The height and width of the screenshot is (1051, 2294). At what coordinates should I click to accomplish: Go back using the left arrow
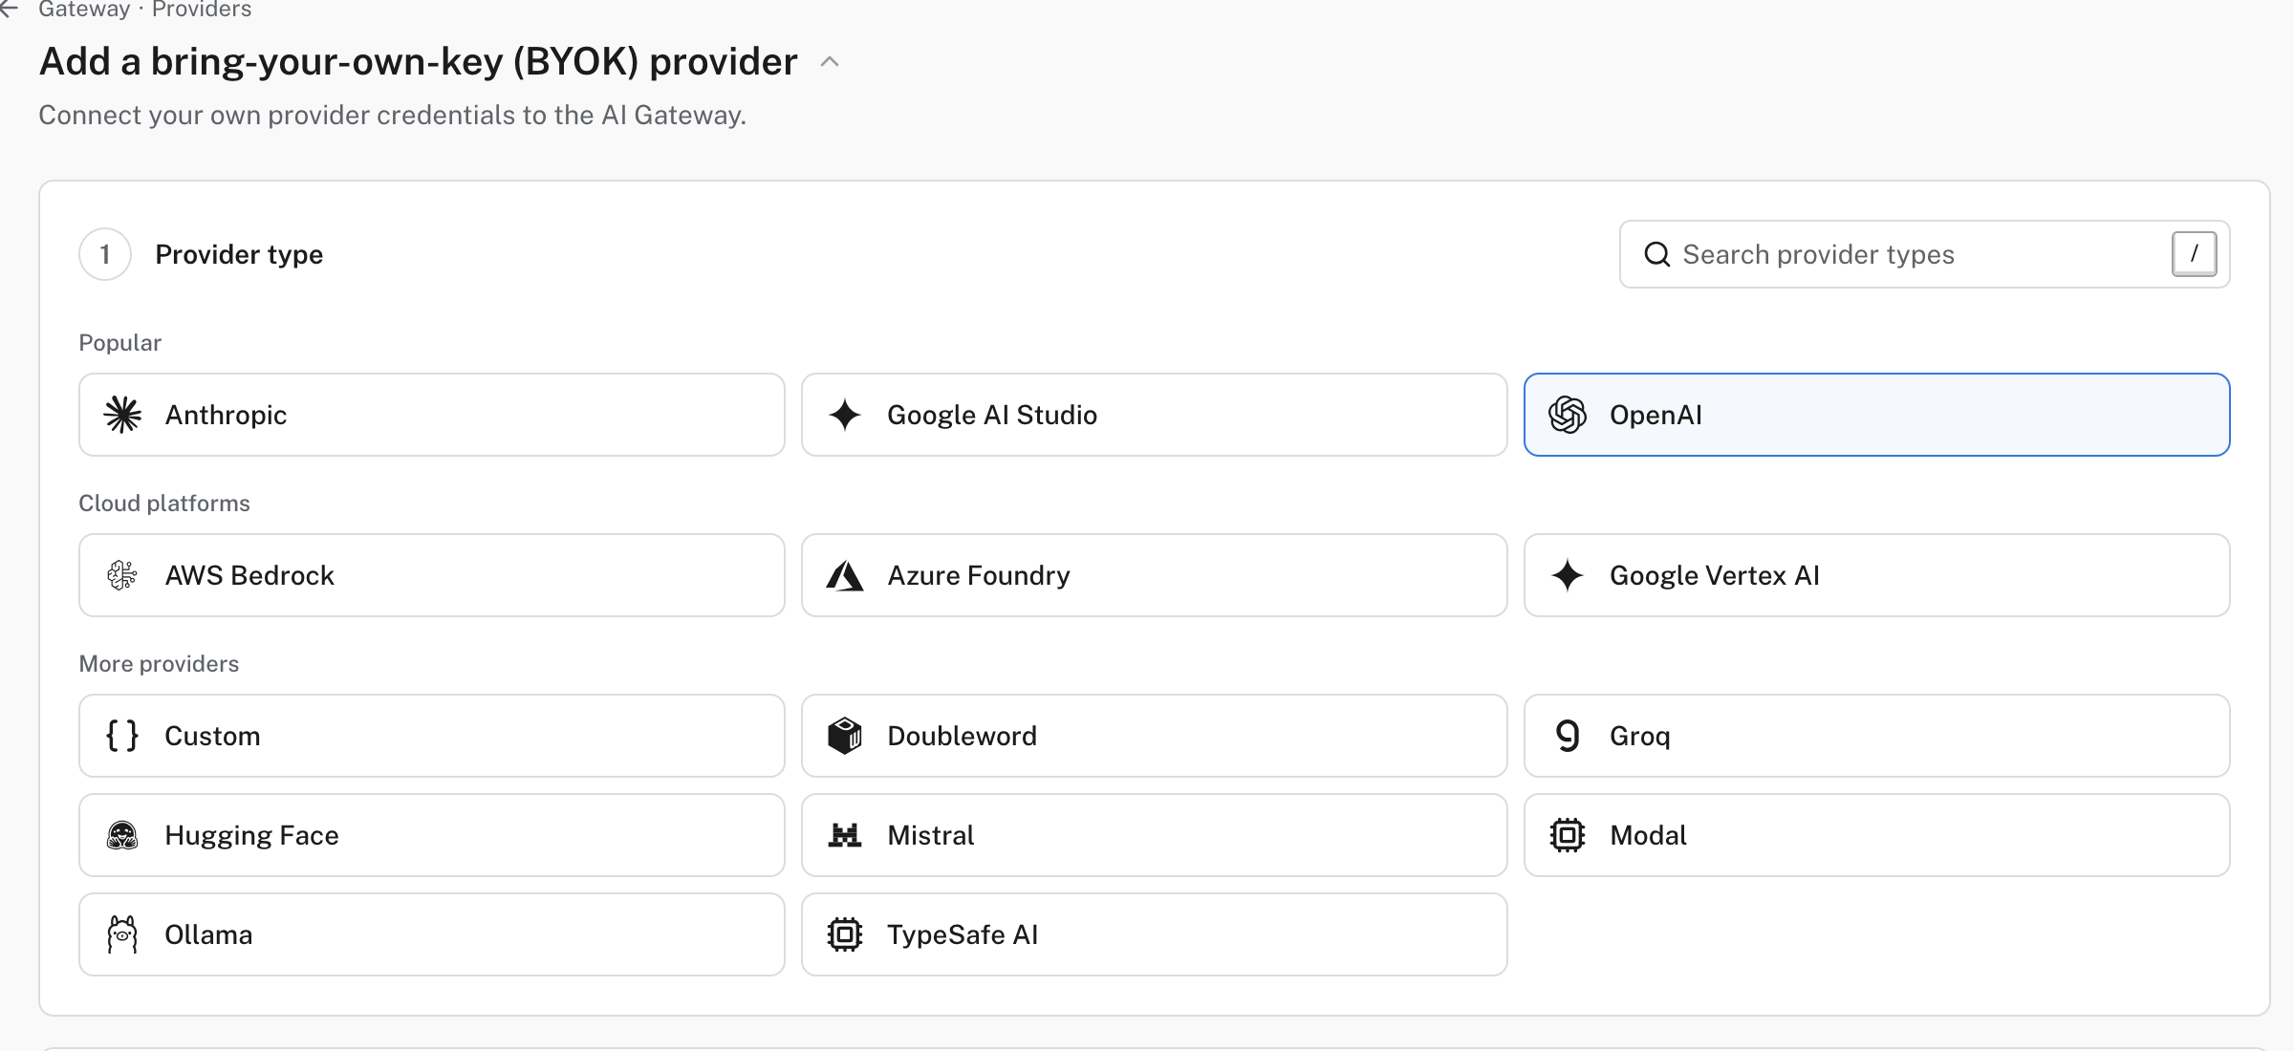coord(9,9)
